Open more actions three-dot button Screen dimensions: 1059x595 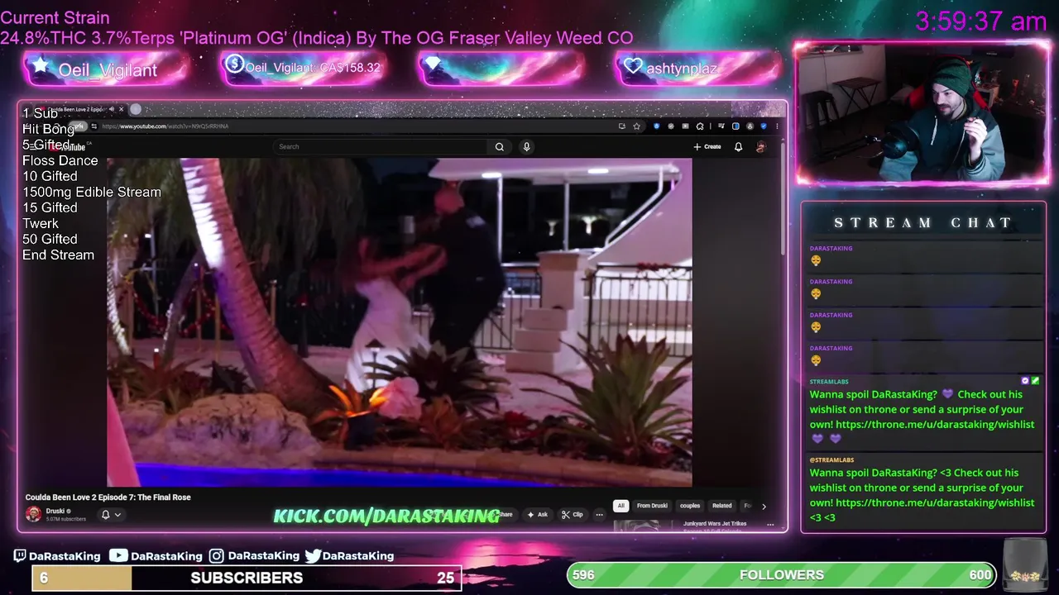click(x=599, y=515)
